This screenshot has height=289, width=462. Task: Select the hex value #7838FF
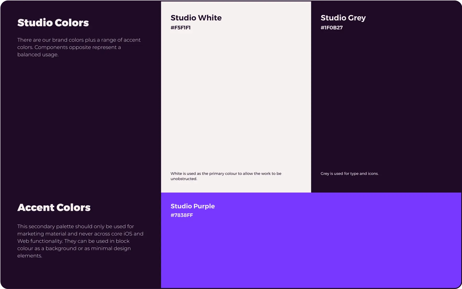click(182, 215)
